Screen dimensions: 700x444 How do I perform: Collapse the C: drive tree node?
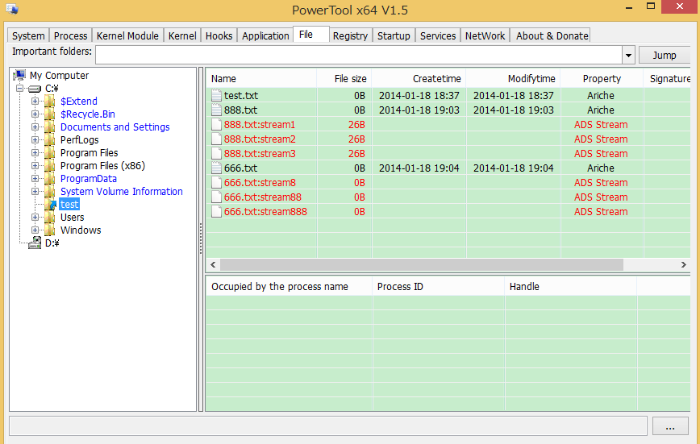(x=19, y=89)
